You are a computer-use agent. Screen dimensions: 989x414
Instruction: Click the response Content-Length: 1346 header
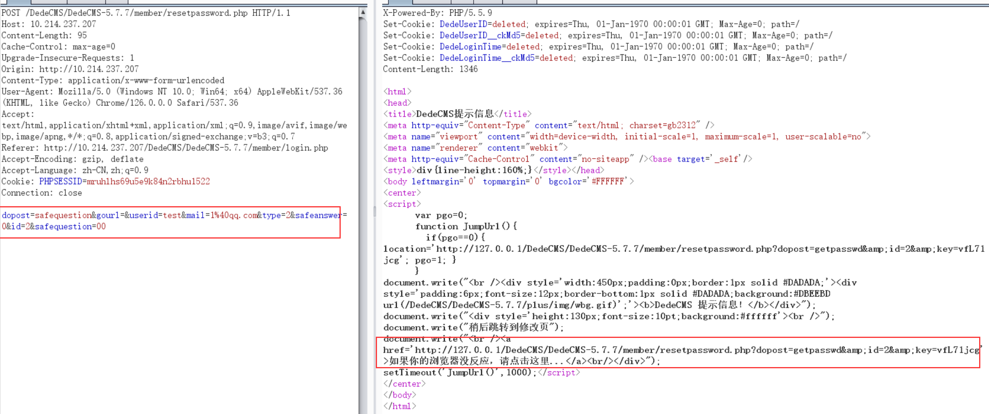pos(431,69)
